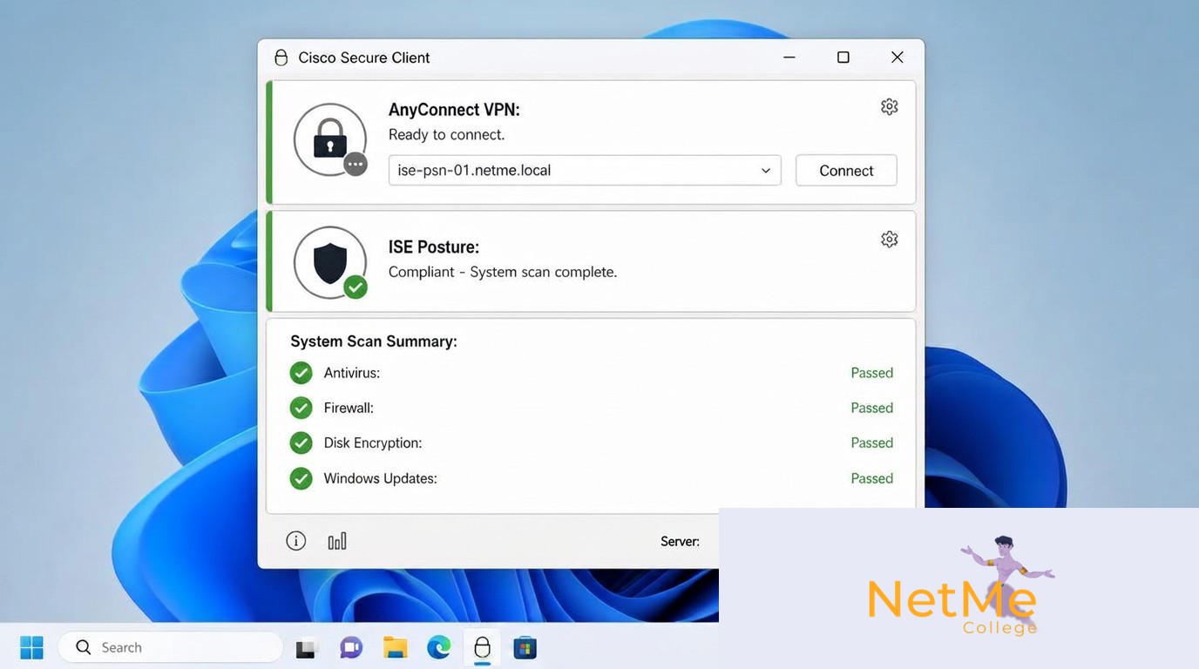Click the 'Server:' label in footer

coord(680,541)
